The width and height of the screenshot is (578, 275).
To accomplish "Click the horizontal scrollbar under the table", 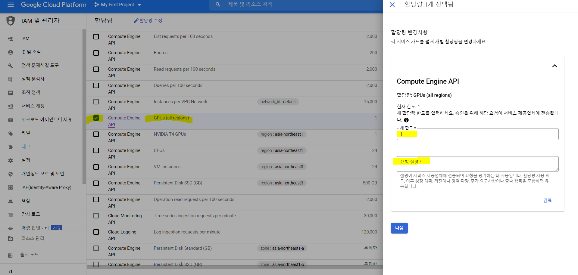I will [235, 267].
